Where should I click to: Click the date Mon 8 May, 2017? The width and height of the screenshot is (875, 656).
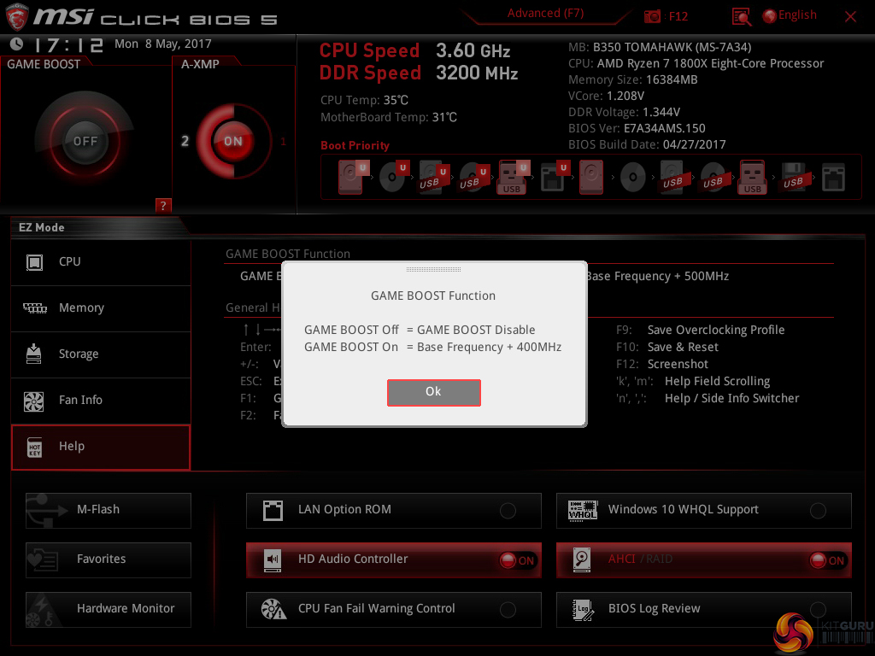coord(163,44)
